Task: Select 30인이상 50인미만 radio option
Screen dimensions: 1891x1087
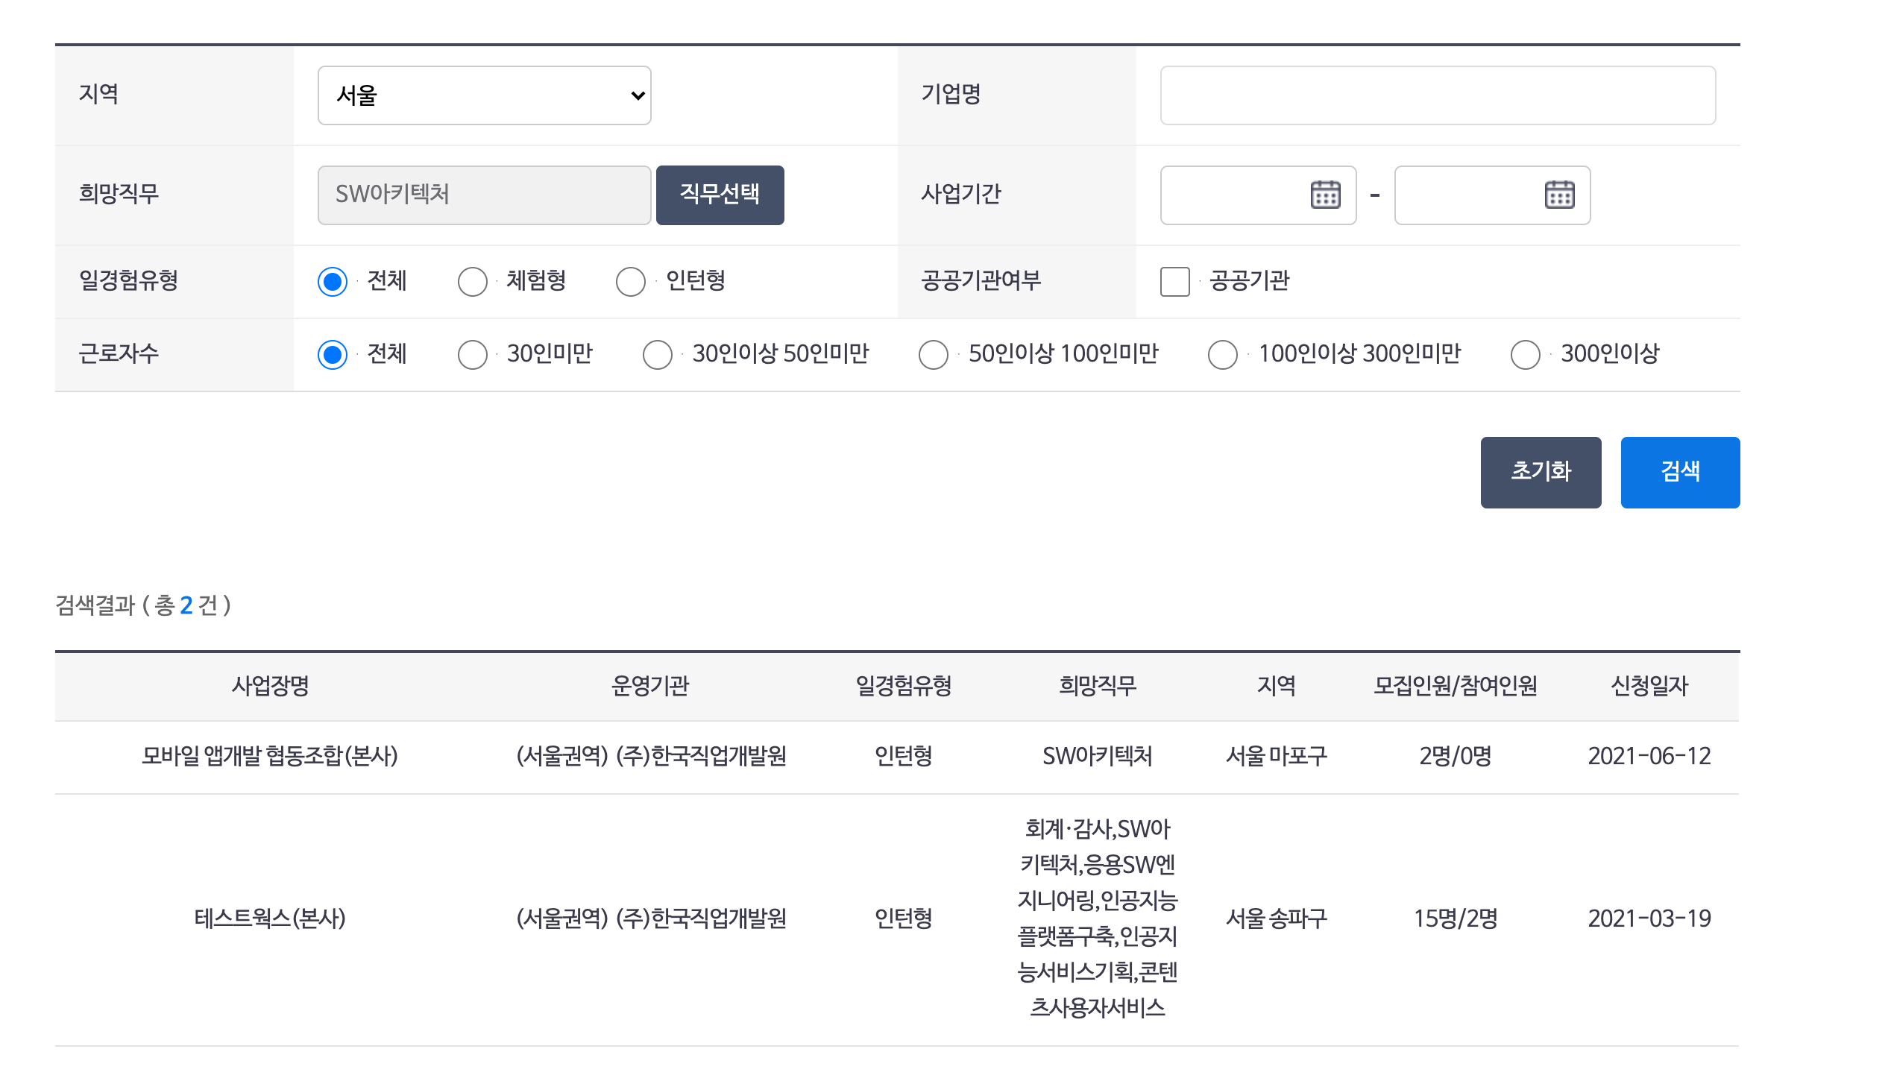Action: tap(658, 355)
